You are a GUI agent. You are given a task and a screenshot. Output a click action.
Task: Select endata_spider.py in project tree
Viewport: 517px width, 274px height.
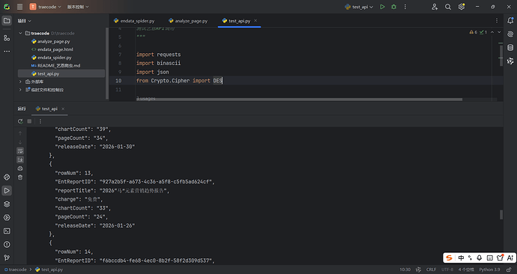coord(51,58)
